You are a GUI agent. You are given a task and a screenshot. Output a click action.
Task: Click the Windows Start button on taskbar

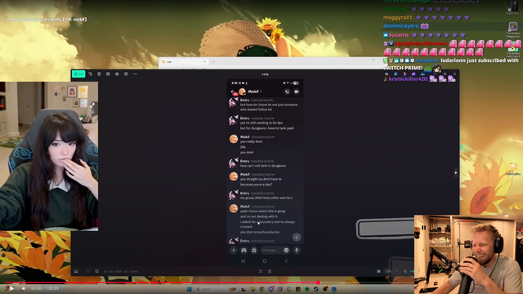click(x=189, y=289)
